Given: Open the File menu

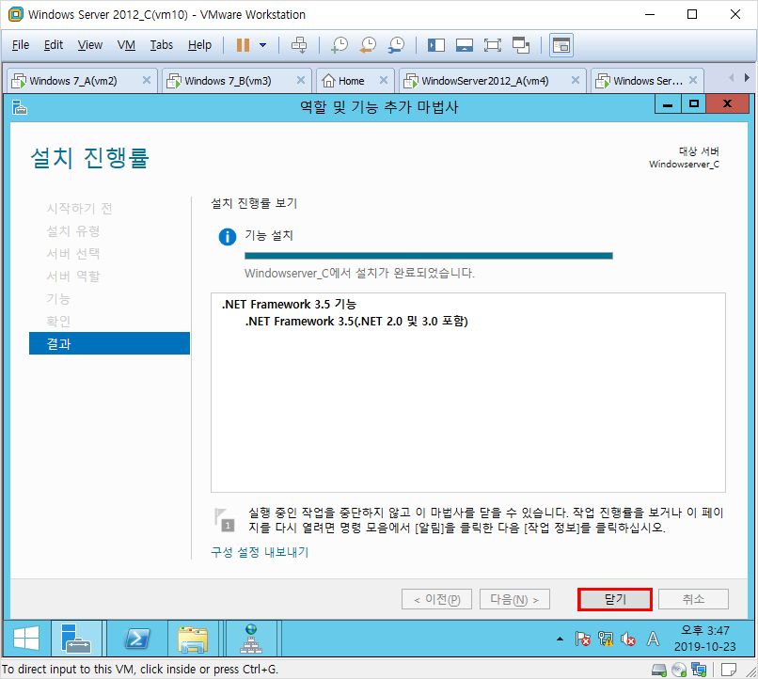Looking at the screenshot, I should point(21,45).
